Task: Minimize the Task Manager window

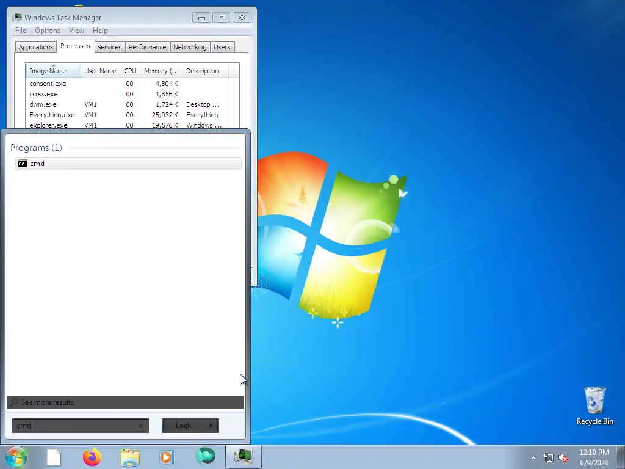Action: click(201, 18)
